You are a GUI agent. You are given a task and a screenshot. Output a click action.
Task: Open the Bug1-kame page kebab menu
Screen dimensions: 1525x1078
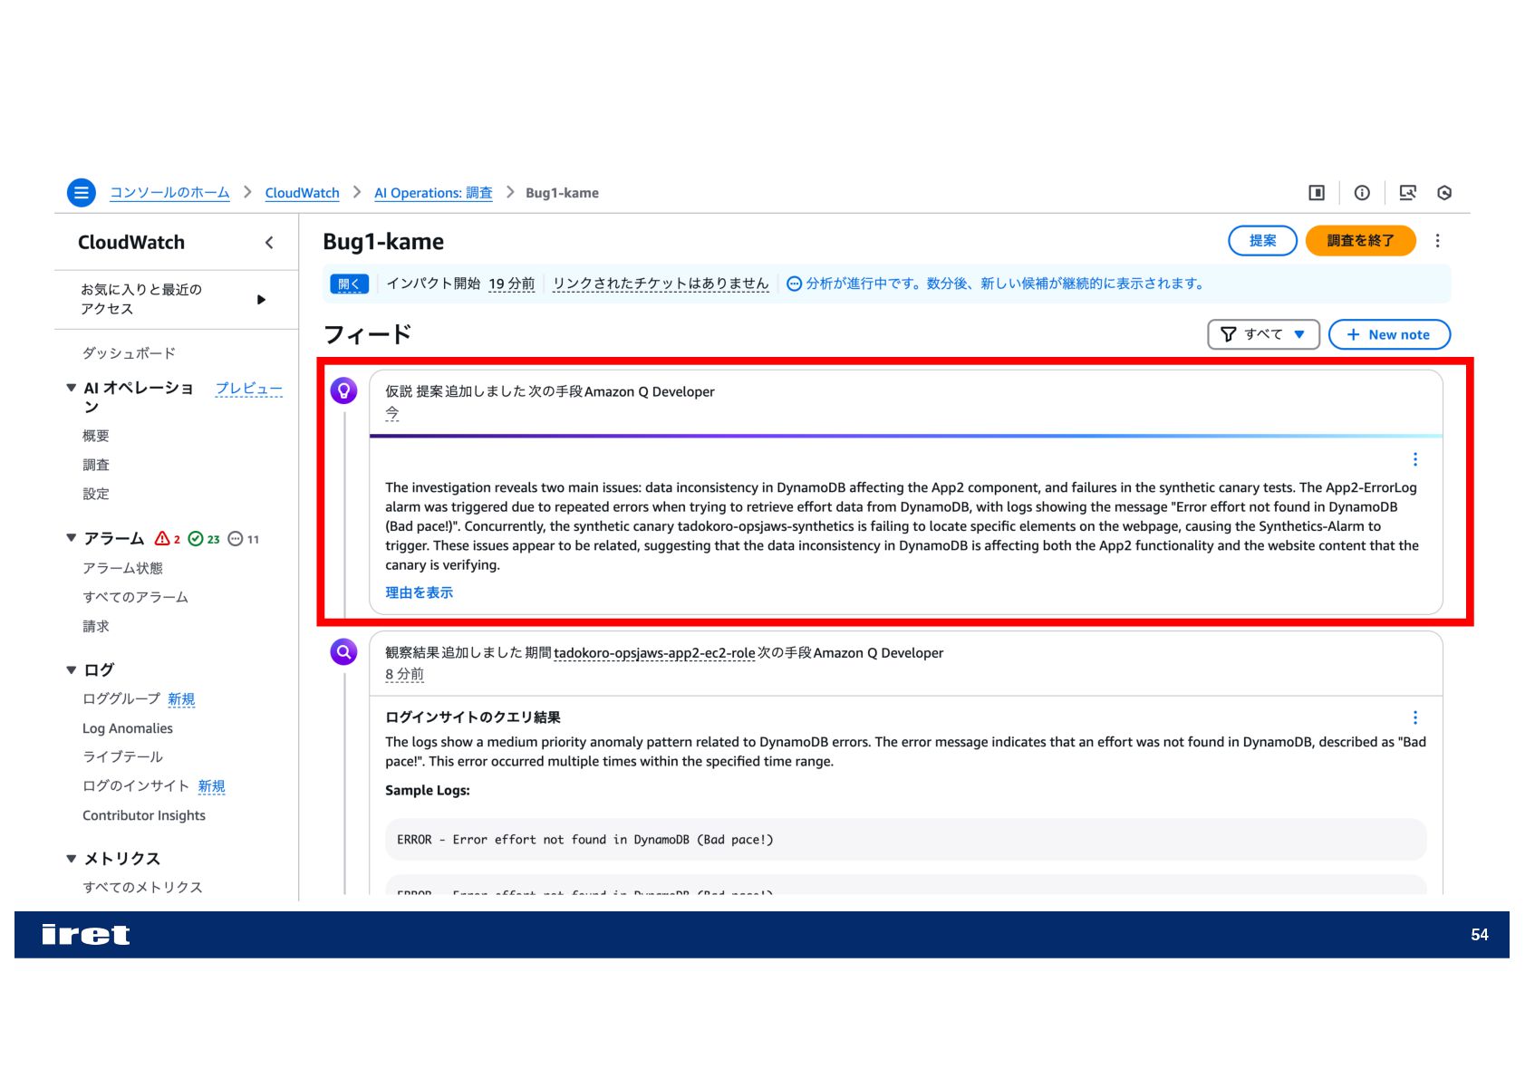click(1437, 241)
